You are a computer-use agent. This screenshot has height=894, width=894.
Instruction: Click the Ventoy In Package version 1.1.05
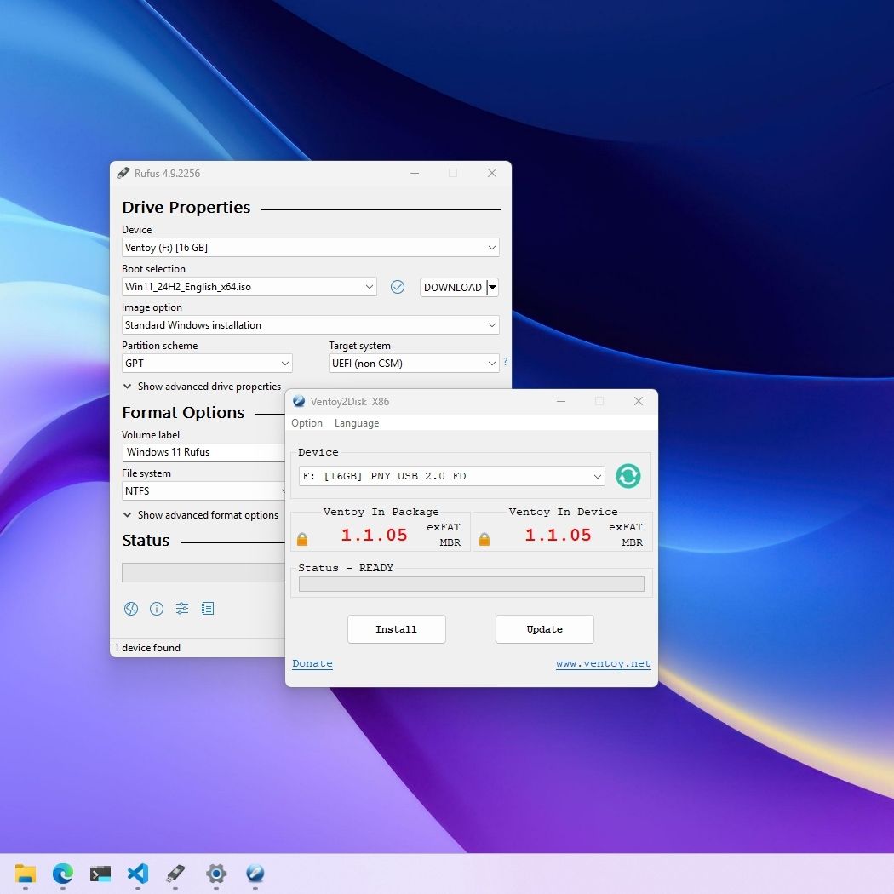(374, 535)
